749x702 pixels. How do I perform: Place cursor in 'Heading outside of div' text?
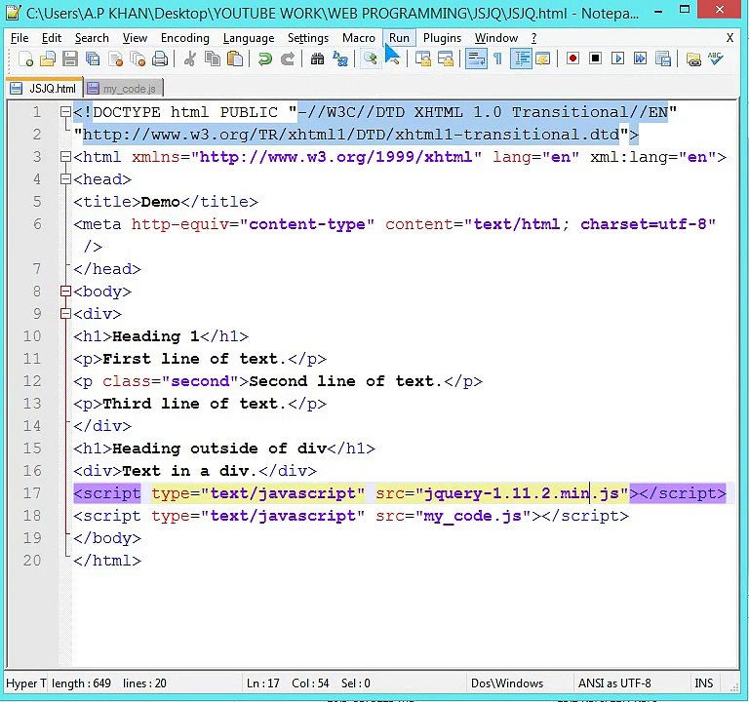pyautogui.click(x=219, y=448)
